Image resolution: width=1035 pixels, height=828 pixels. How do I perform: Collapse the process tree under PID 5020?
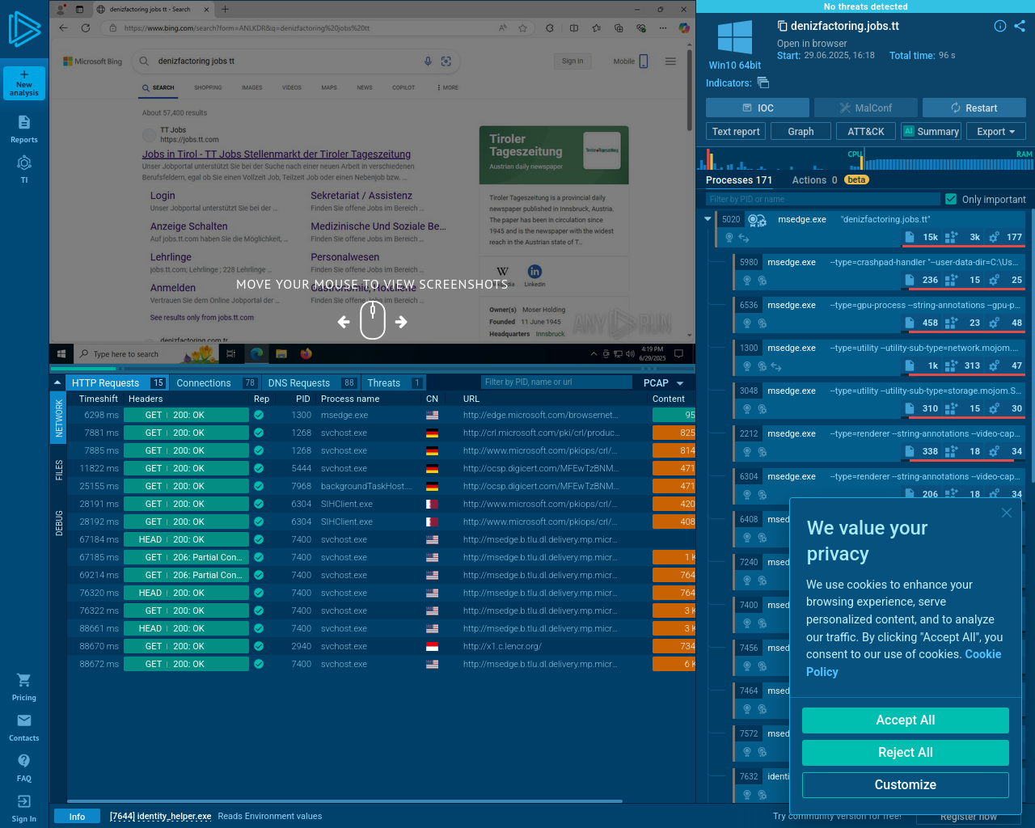click(708, 219)
